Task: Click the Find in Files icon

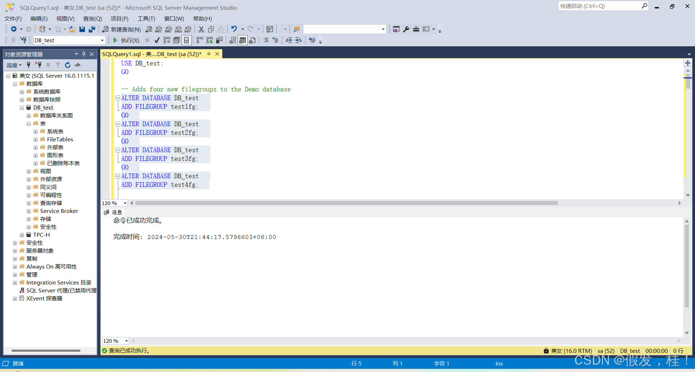Action: click(x=296, y=29)
